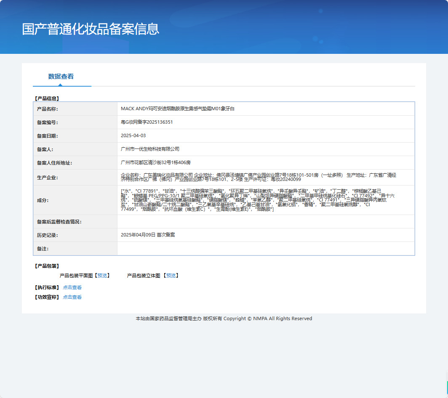Click the empty 备注 field
The height and width of the screenshot is (398, 448).
[x=265, y=249]
